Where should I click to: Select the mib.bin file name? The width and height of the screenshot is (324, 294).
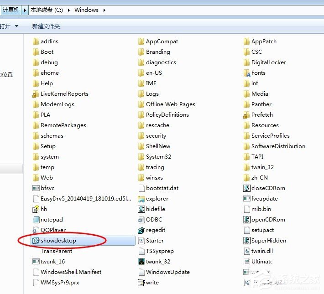point(261,209)
